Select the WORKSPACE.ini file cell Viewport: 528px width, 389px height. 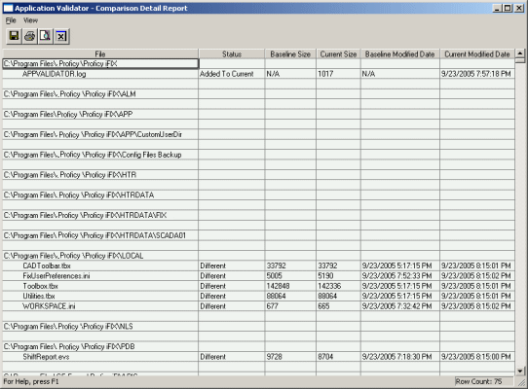[x=100, y=306]
